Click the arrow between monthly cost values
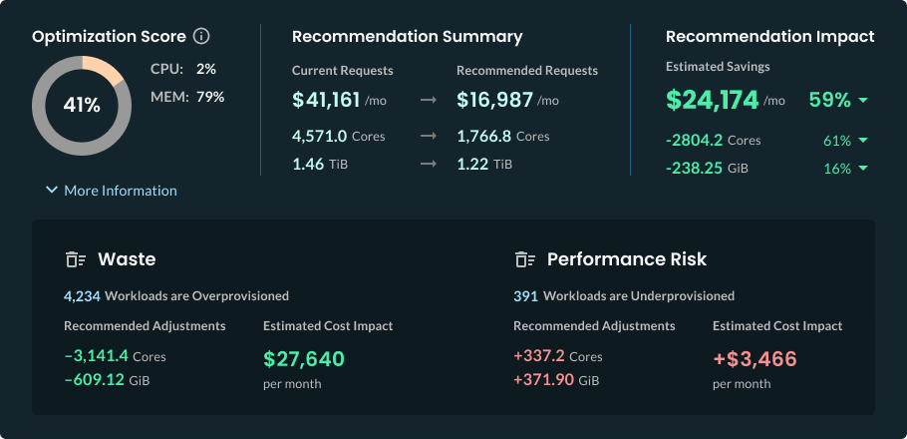The width and height of the screenshot is (907, 439). tap(429, 101)
